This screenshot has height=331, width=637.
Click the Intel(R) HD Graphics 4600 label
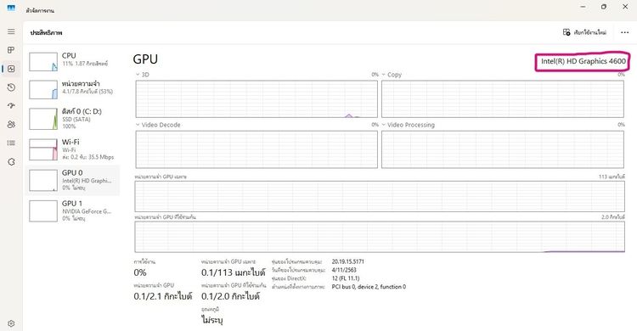(x=583, y=61)
